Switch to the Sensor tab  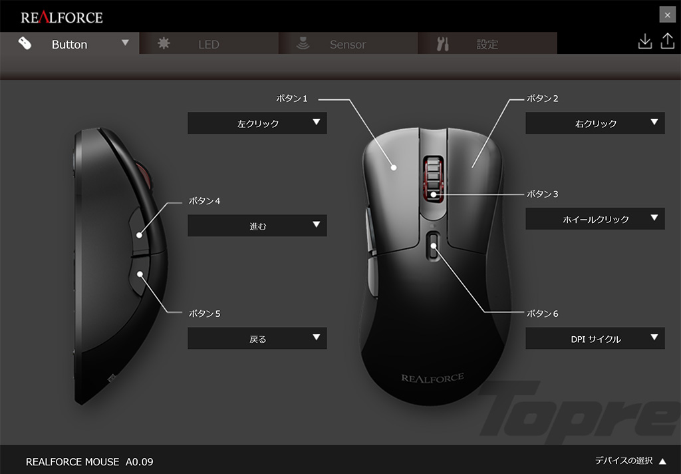coord(348,43)
